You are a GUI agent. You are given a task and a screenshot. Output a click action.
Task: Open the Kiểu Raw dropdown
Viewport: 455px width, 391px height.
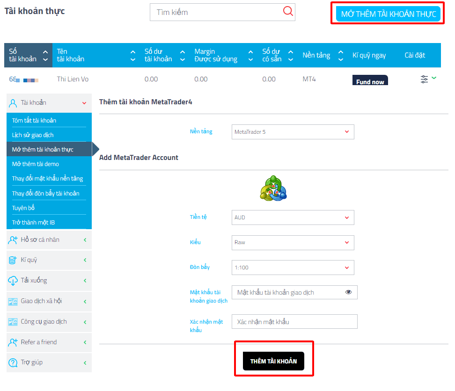(x=293, y=243)
